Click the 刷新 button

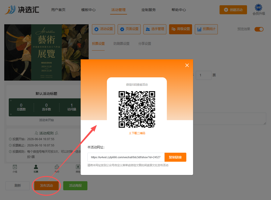coord(18,186)
